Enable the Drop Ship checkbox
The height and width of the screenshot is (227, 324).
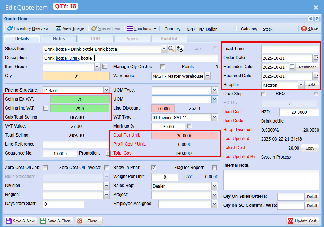point(264,94)
